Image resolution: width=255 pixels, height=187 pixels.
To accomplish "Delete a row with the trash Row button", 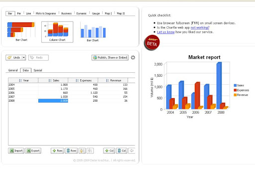I will [71, 151].
